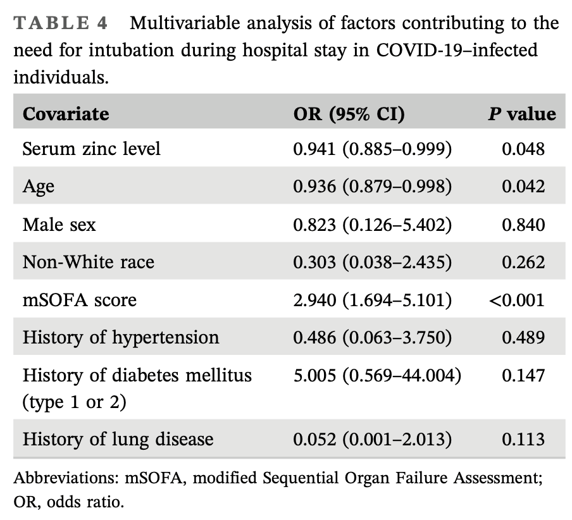Select the Male sex row label
Image resolution: width=572 pixels, height=520 pixels.
60,224
